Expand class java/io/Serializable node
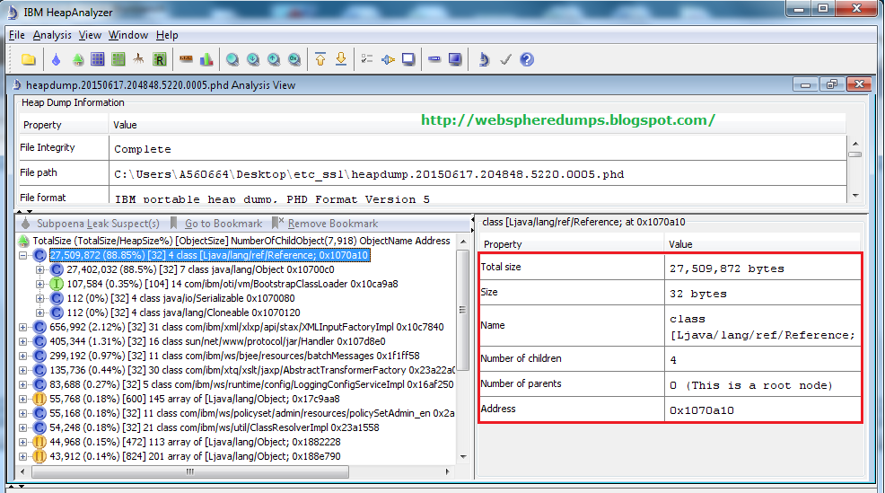This screenshot has height=493, width=885. coord(40,298)
